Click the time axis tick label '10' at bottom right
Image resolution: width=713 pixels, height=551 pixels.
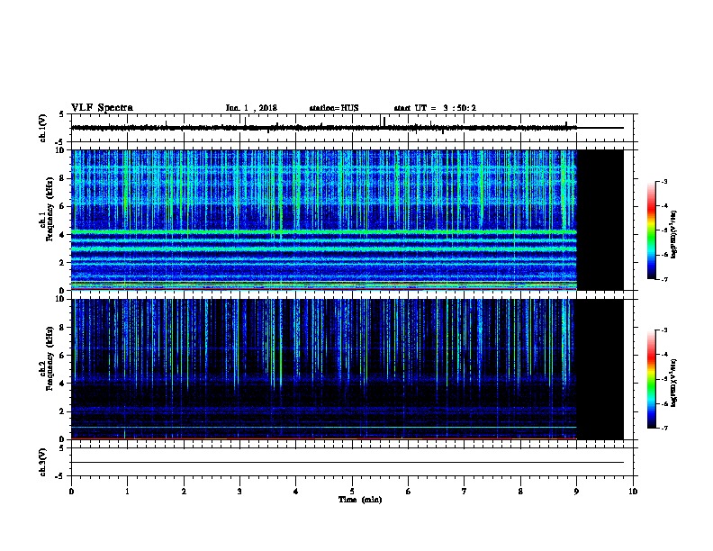(633, 491)
